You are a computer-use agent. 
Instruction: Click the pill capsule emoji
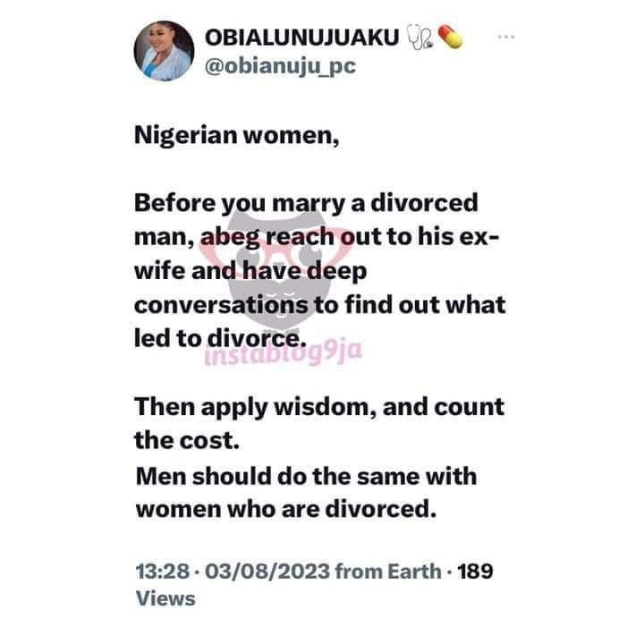[450, 37]
